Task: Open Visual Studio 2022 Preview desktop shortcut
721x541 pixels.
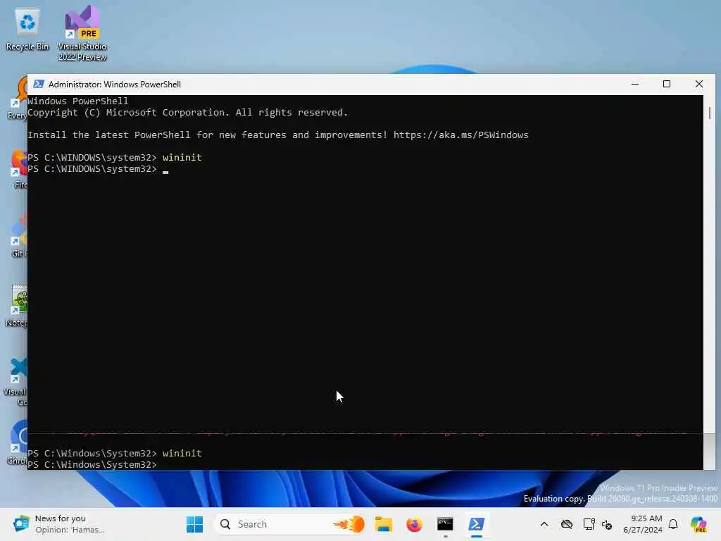Action: click(82, 33)
